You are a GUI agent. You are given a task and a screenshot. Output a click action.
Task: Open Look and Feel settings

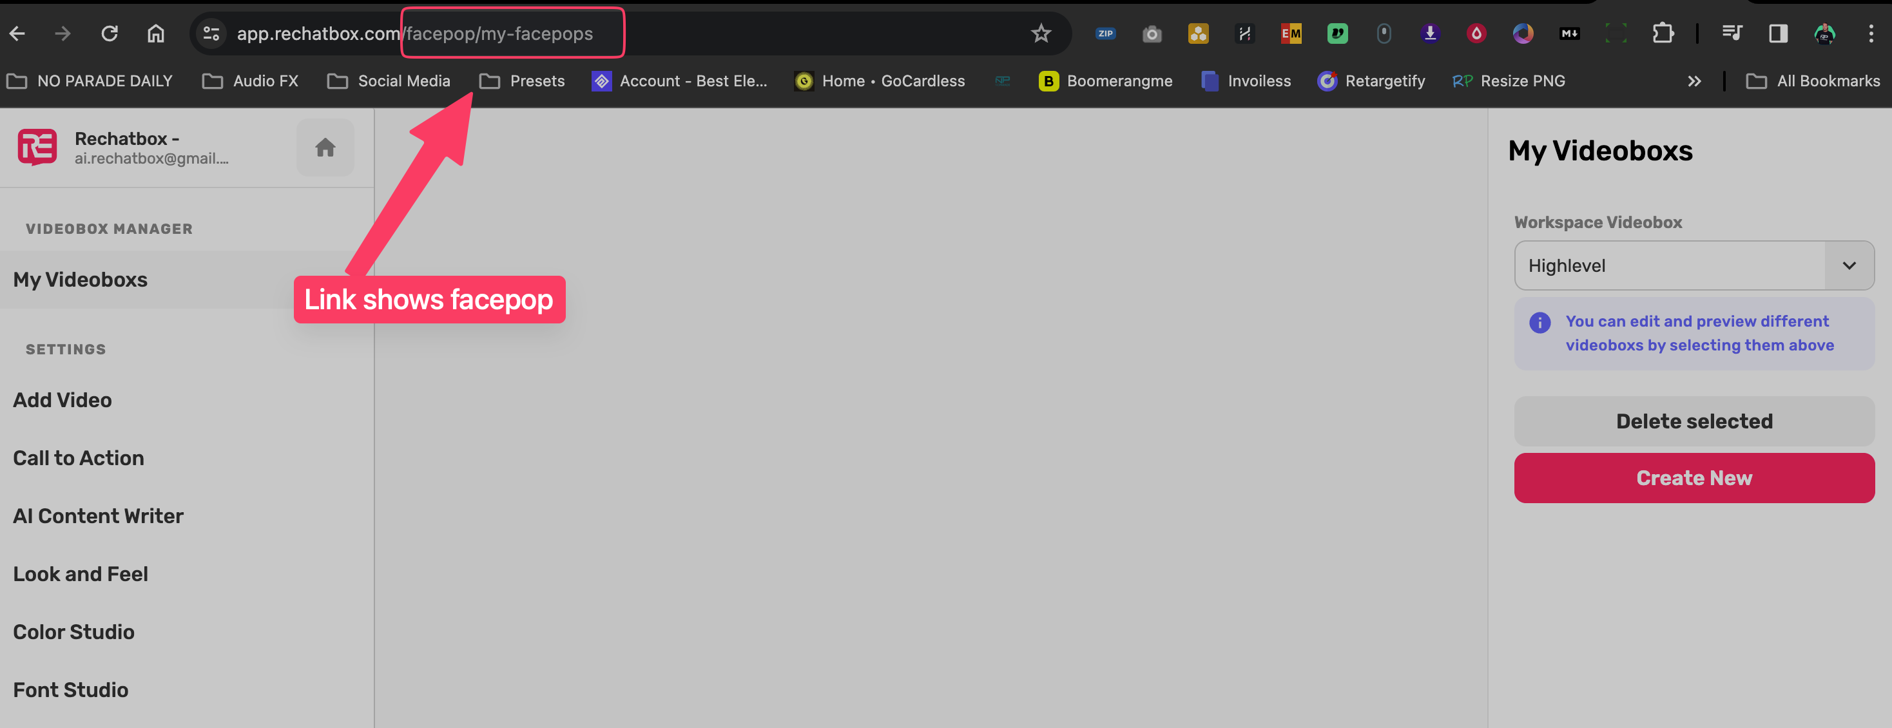(x=81, y=574)
